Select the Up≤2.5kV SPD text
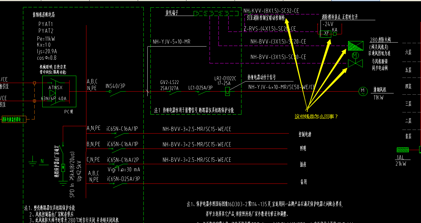 tap(80, 171)
